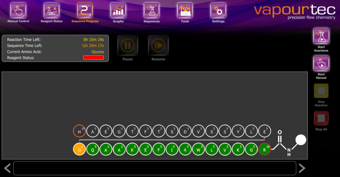This screenshot has height=177, width=340.
Task: Click the Graphs icon
Action: tap(118, 11)
